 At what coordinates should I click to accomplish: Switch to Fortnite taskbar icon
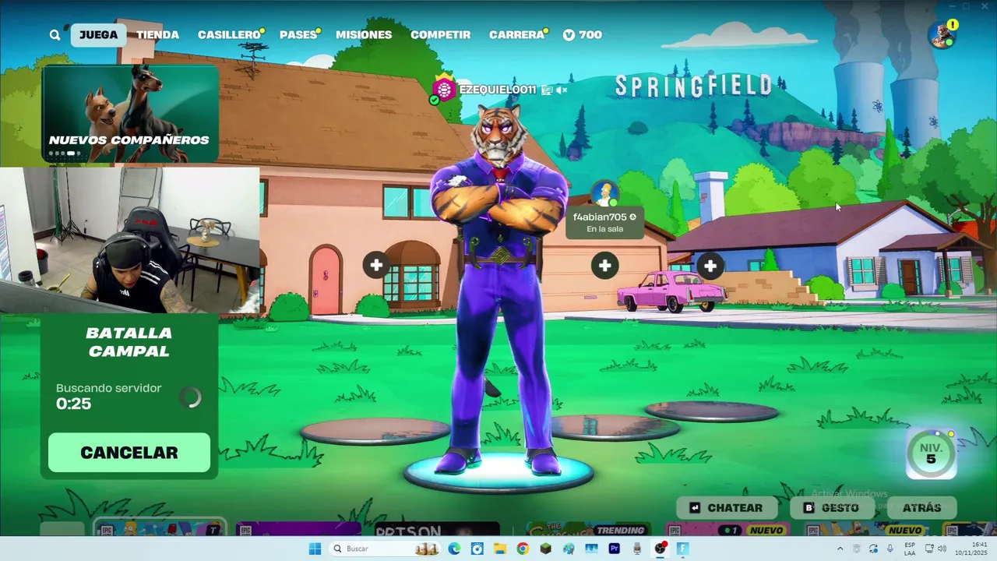click(683, 549)
